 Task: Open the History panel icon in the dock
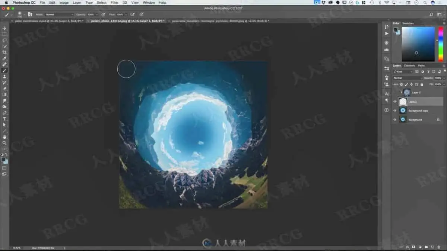click(386, 27)
